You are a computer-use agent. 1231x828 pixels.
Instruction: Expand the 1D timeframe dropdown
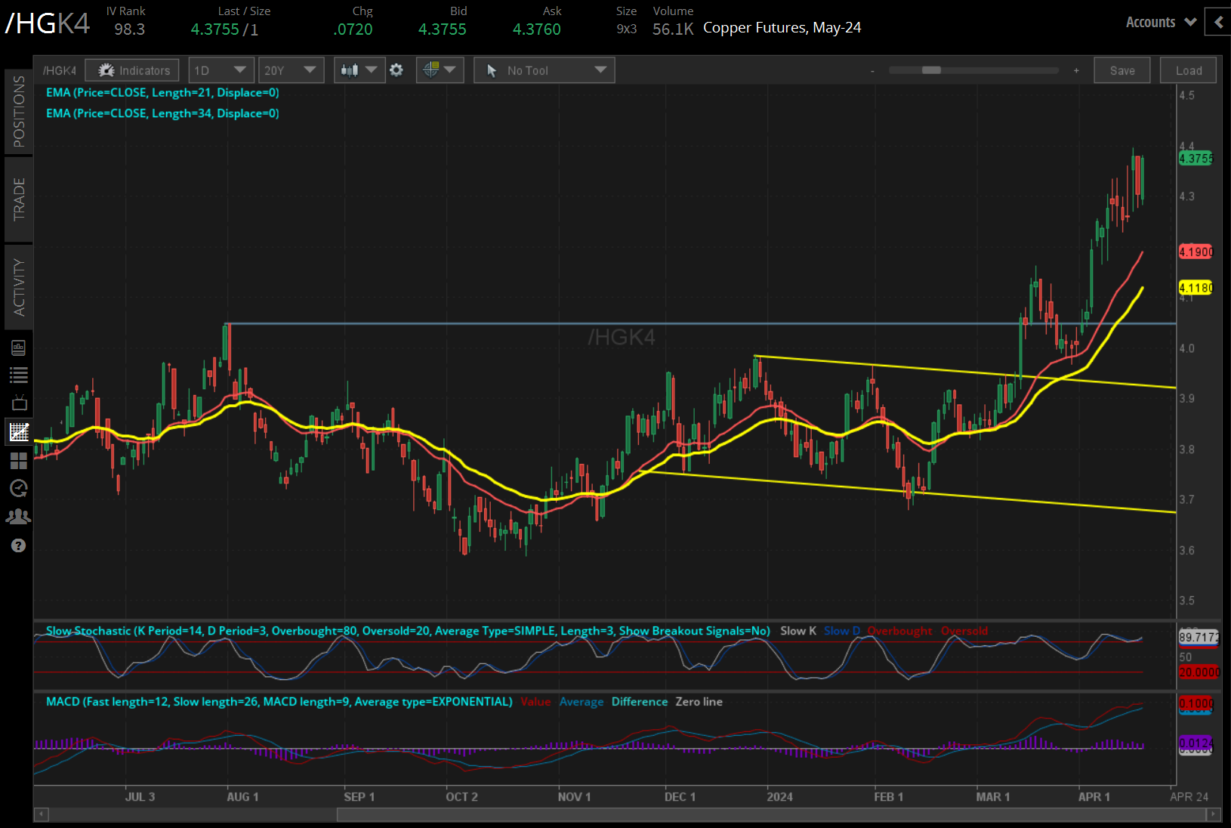click(x=219, y=70)
